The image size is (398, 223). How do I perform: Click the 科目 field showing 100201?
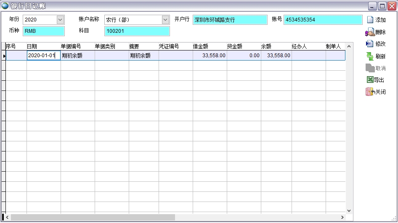point(137,31)
